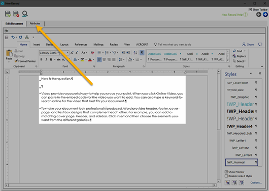
Task: Click the save and check-in icon
Action: click(8, 14)
